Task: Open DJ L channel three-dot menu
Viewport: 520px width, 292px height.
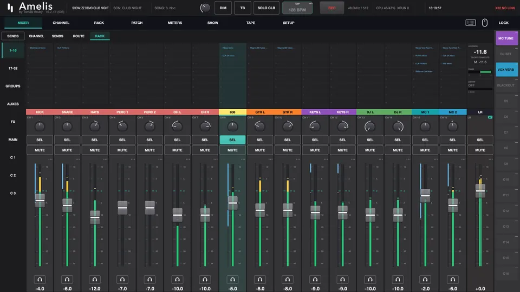Action: [x=381, y=159]
